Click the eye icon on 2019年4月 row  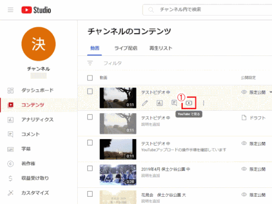click(x=244, y=169)
